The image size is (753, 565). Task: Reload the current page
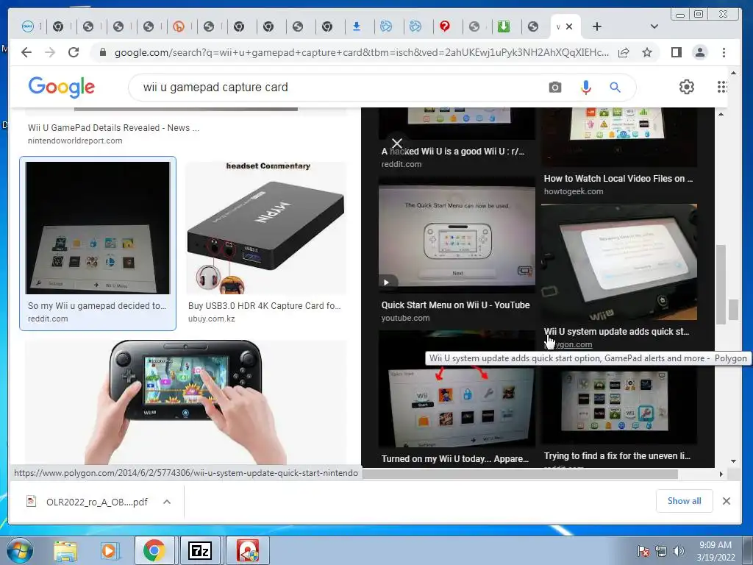74,52
